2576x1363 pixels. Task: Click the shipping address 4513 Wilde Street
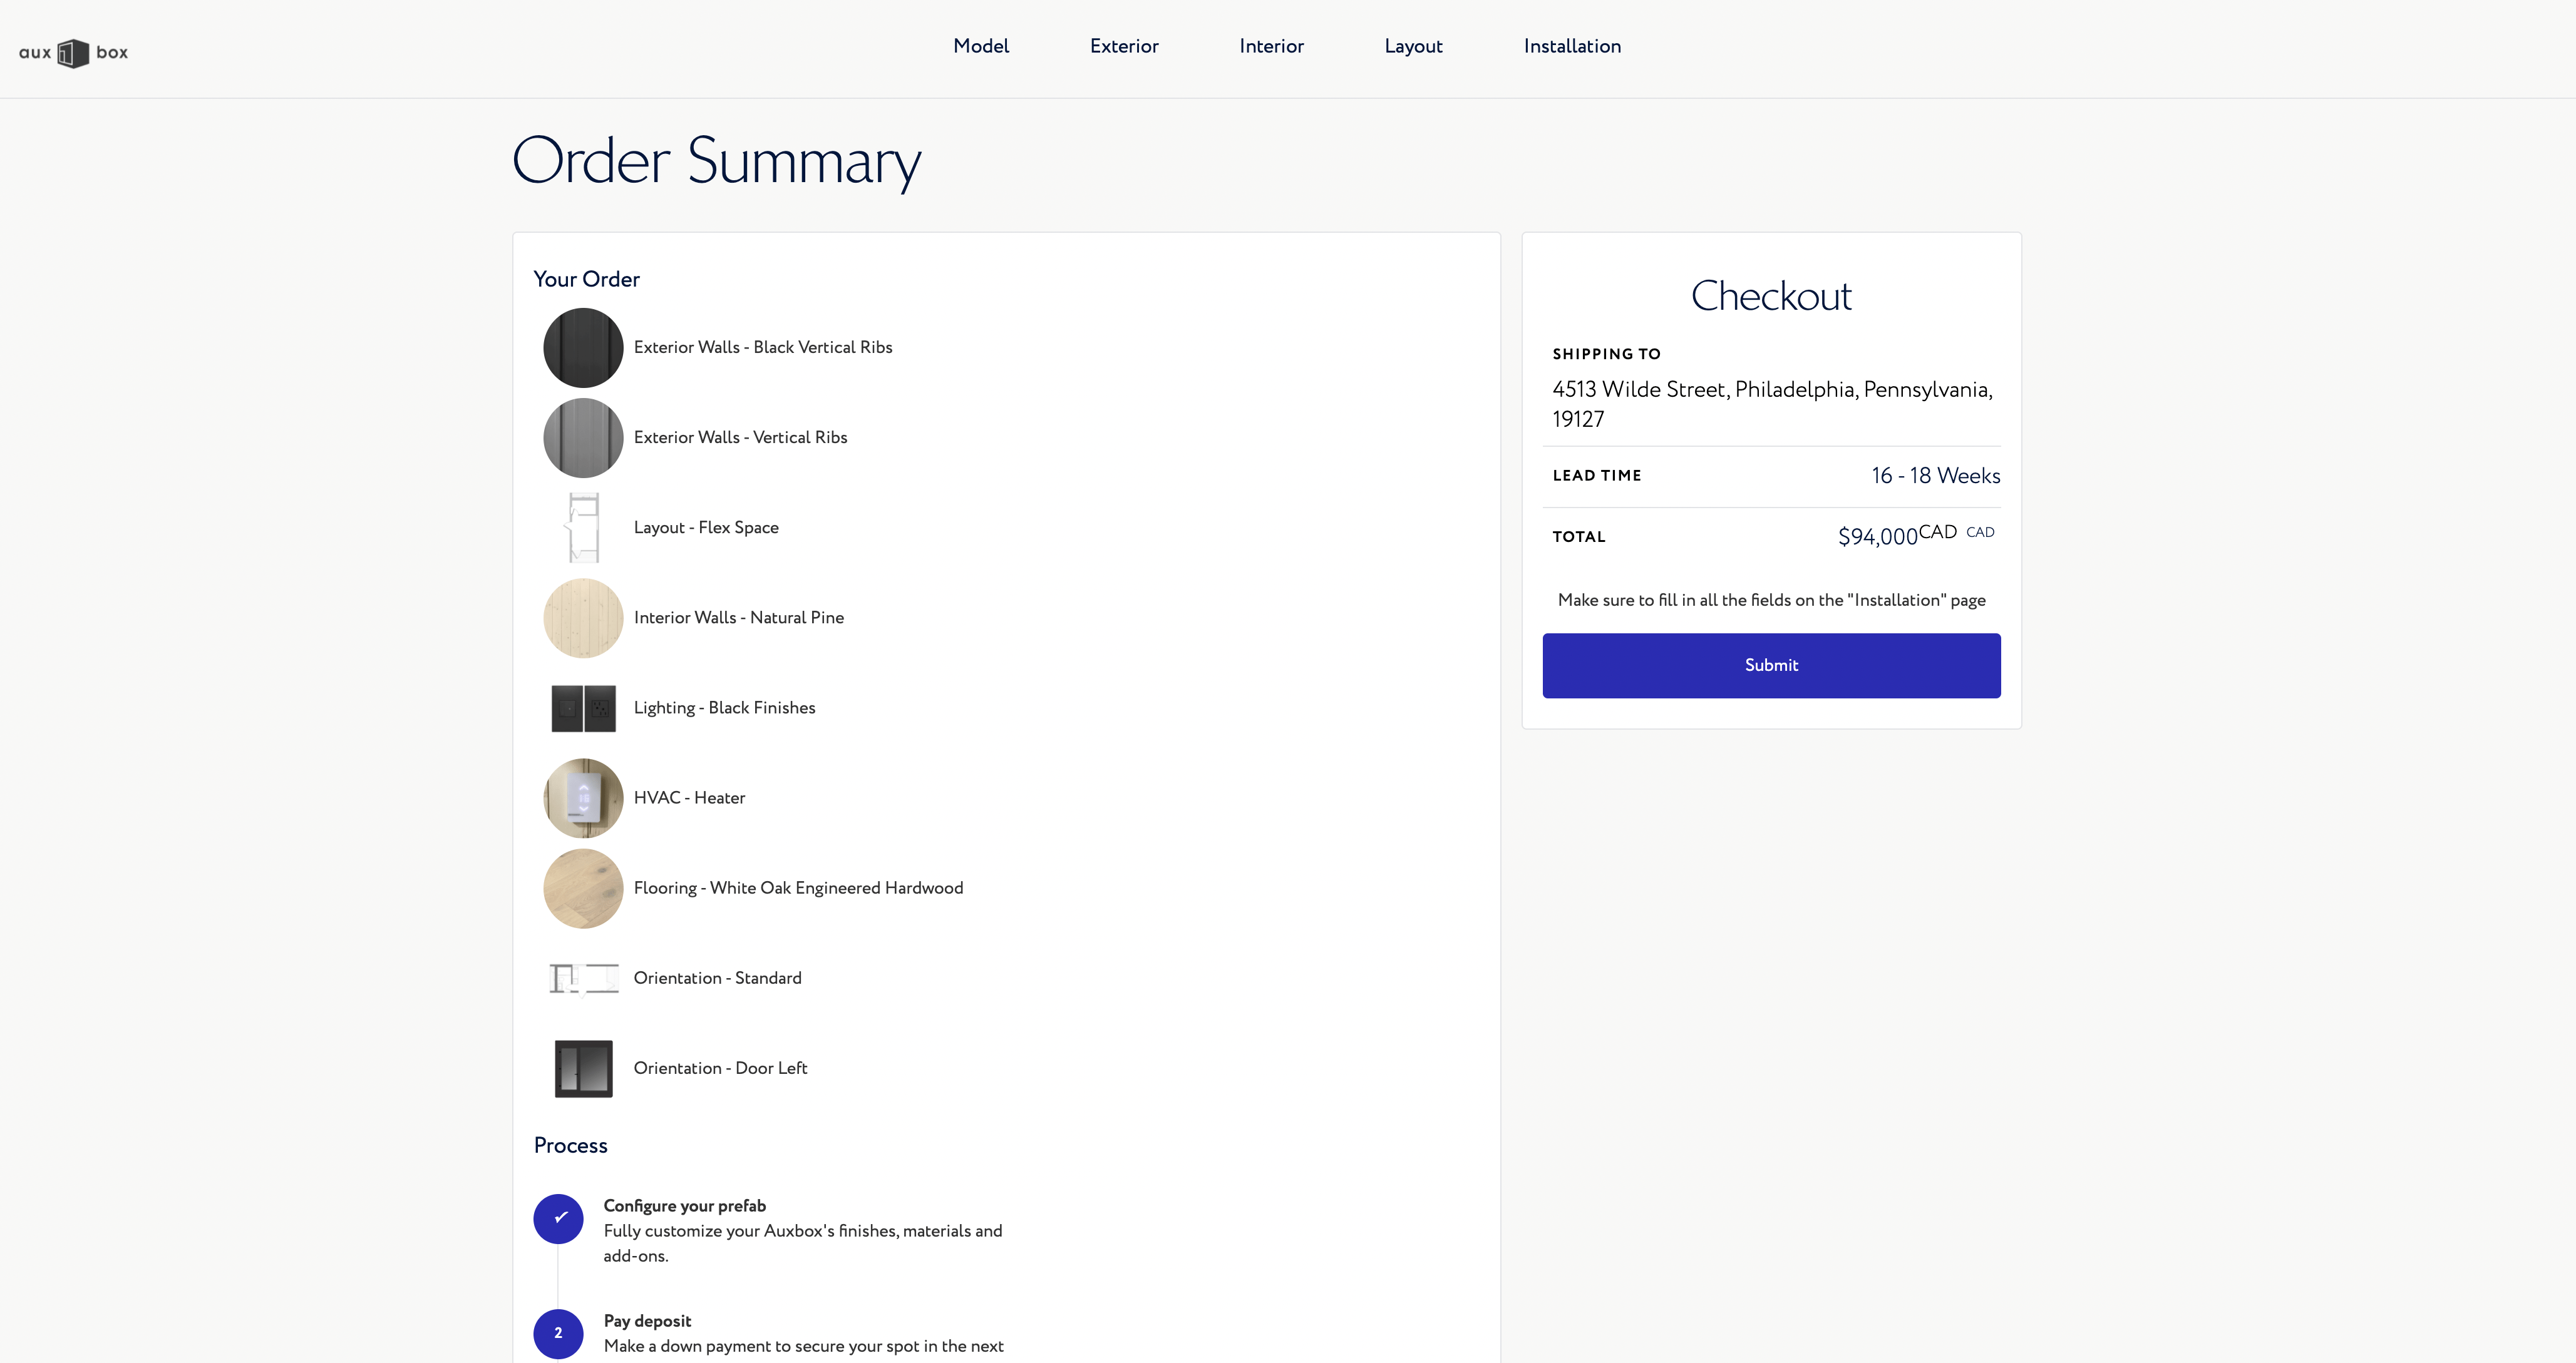pos(1772,404)
